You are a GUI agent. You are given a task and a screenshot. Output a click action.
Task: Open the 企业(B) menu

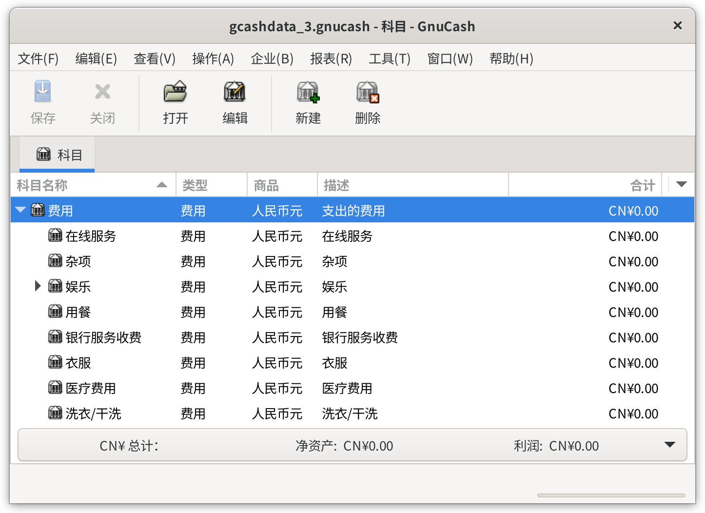click(272, 59)
